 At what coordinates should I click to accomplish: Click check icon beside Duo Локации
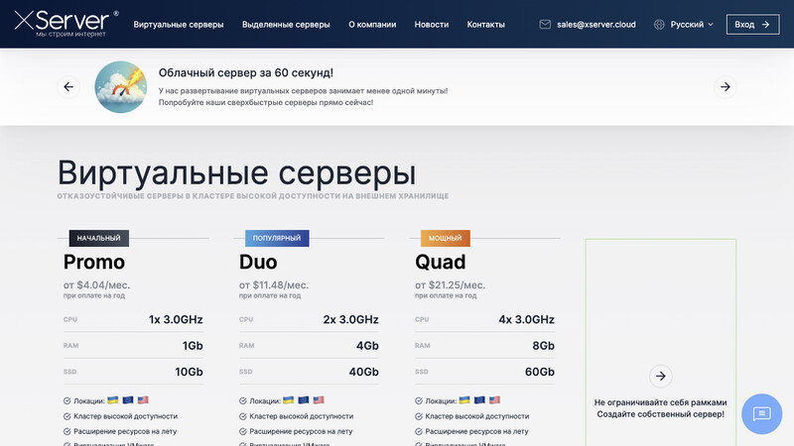(x=242, y=401)
